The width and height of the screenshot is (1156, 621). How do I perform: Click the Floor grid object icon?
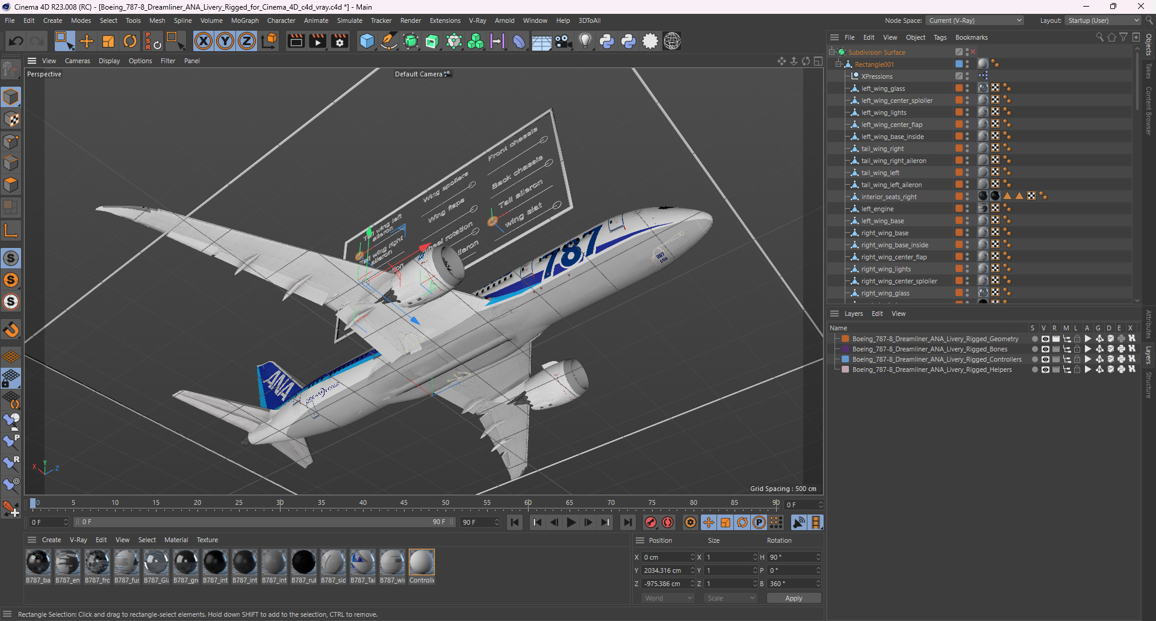pyautogui.click(x=541, y=41)
